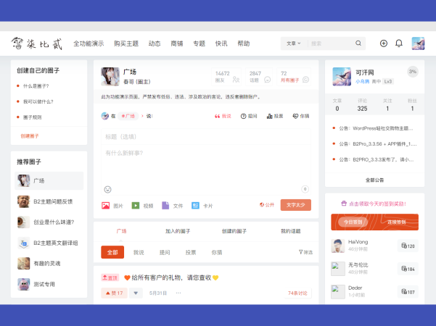Go to 商铺 menu item

pos(176,43)
